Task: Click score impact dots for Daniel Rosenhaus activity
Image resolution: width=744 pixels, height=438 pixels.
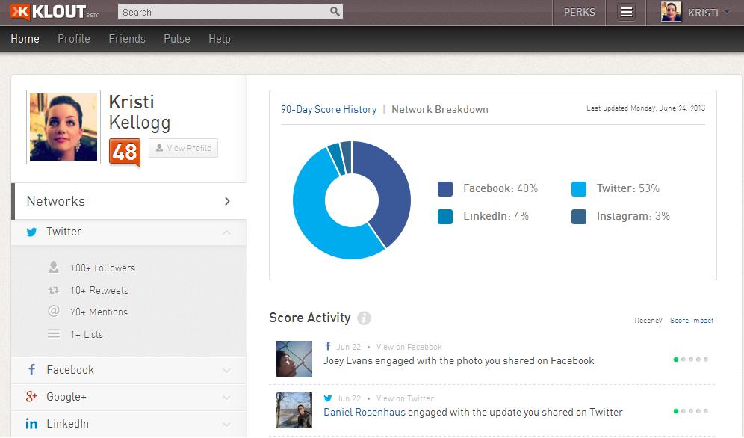Action: (x=690, y=411)
